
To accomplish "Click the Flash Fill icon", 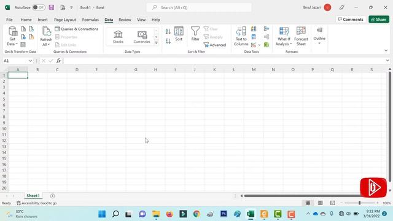I will point(254,29).
